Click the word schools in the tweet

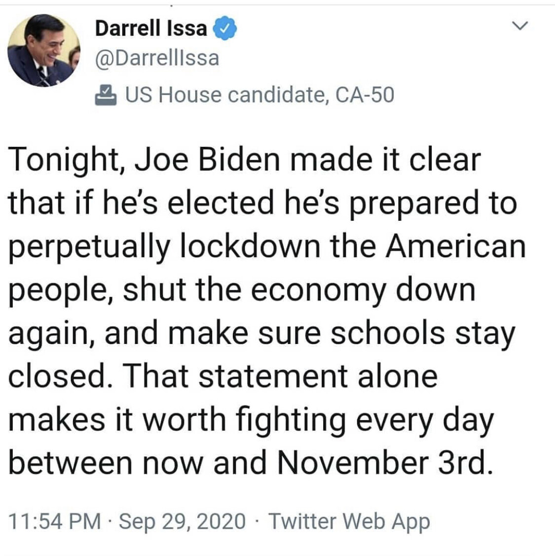388,333
